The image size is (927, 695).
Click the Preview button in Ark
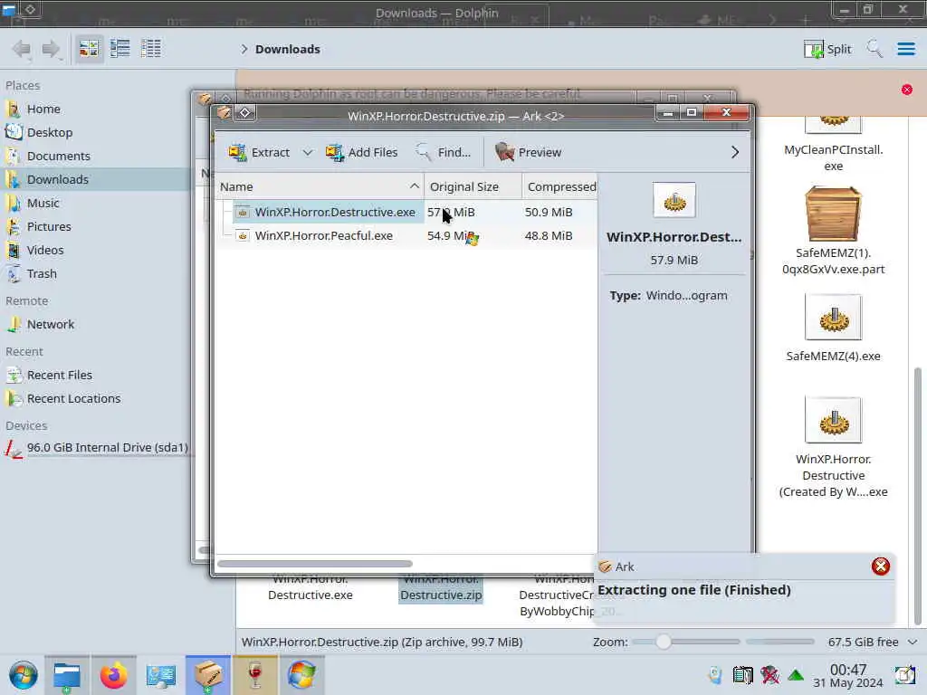528,152
